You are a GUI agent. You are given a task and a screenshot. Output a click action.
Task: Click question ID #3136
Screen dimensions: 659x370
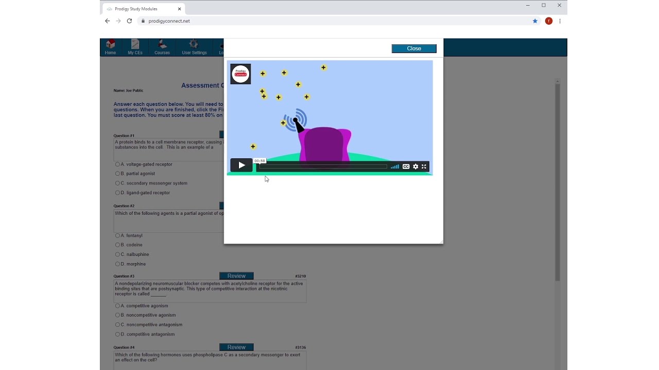(x=301, y=347)
